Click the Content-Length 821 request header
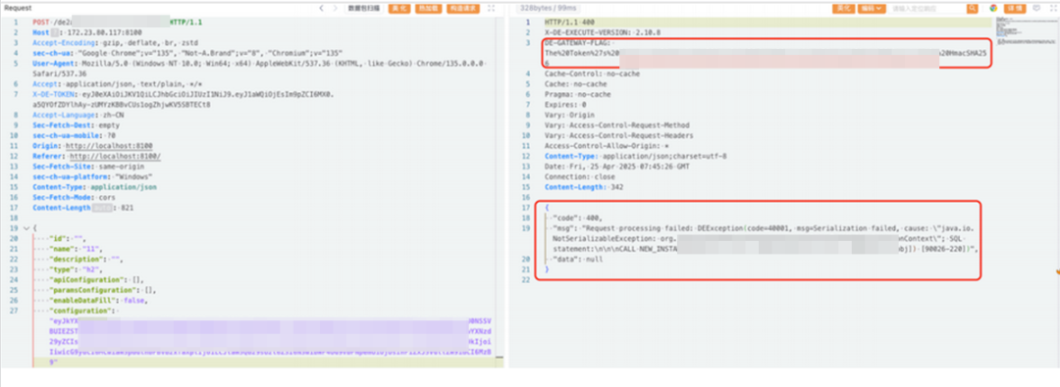The image size is (1060, 387). [x=82, y=208]
